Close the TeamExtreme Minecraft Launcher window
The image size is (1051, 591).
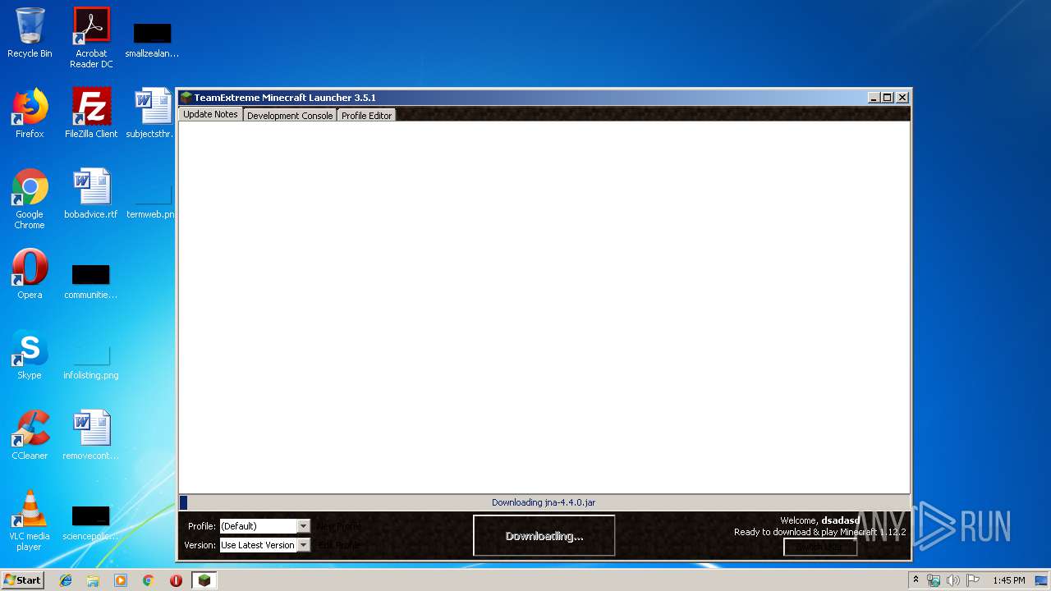(x=902, y=98)
